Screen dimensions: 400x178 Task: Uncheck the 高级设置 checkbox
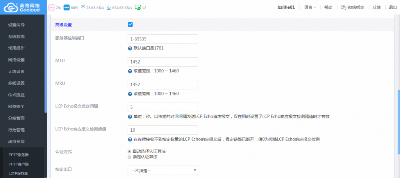coord(130,25)
